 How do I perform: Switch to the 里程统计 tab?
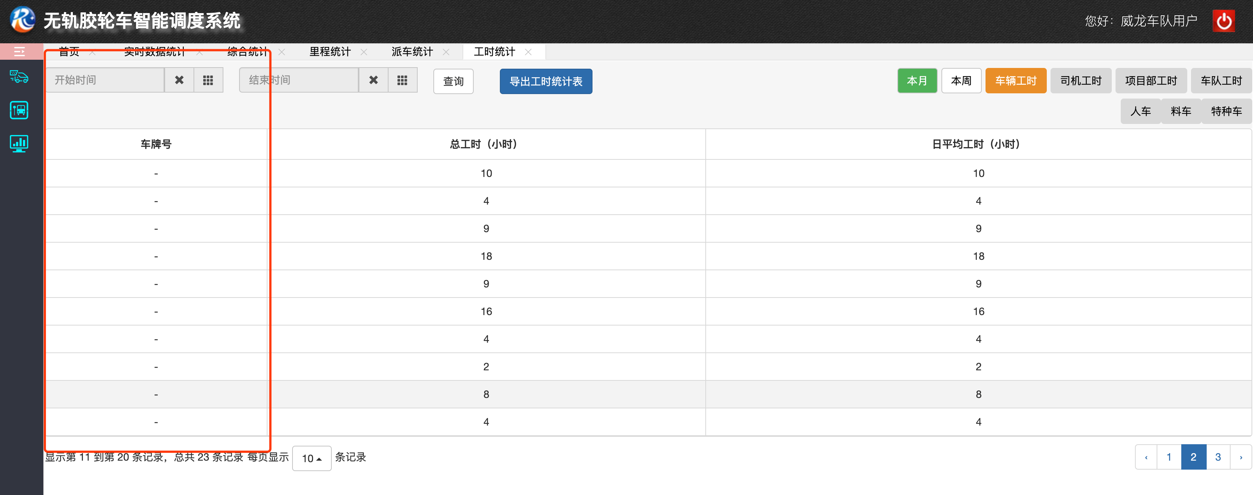pyautogui.click(x=330, y=52)
